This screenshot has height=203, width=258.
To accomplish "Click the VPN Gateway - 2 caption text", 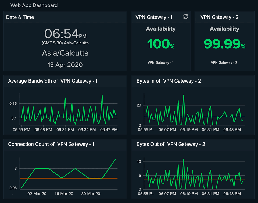I will point(224,62).
